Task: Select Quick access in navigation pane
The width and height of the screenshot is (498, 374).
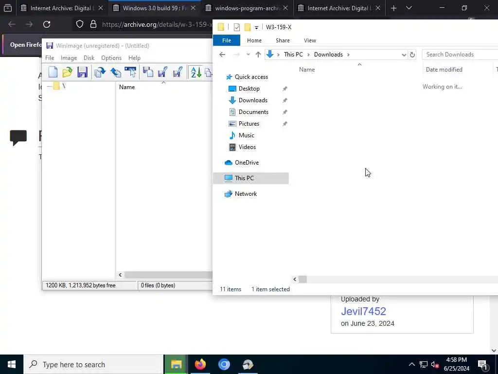Action: tap(251, 77)
